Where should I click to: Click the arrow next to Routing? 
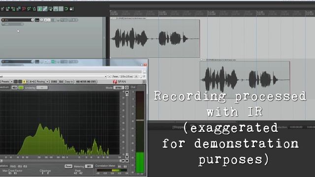[47, 82]
